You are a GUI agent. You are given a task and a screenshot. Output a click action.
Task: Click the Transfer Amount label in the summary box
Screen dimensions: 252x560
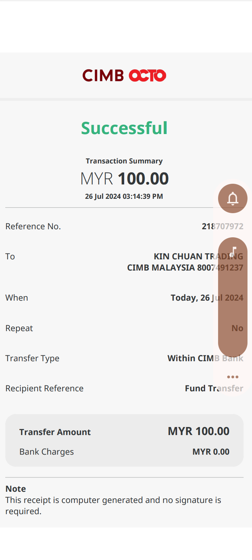tap(55, 432)
